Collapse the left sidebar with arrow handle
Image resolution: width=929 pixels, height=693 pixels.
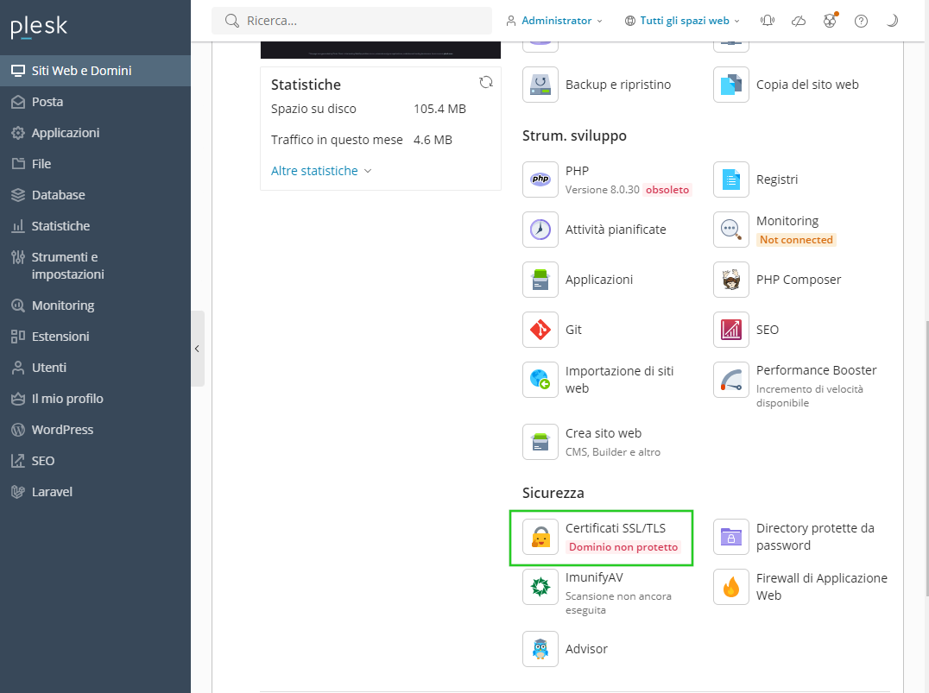click(198, 349)
